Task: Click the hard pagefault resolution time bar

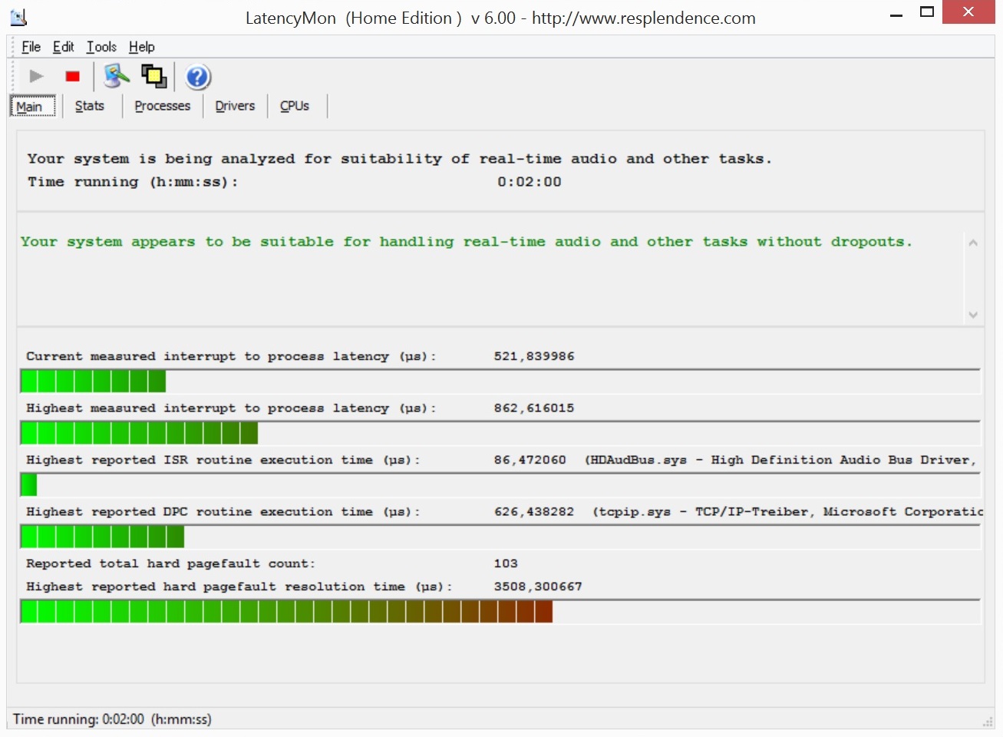Action: tap(500, 611)
